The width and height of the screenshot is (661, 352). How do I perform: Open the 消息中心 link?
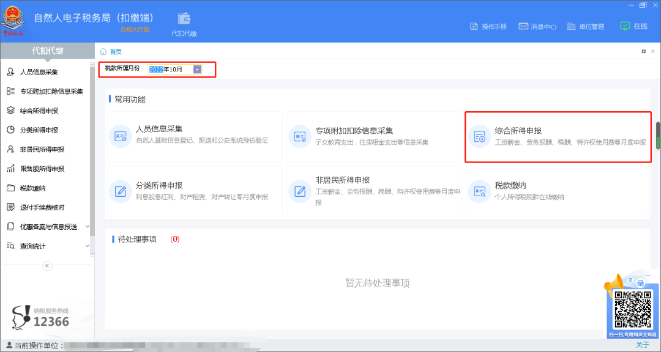[543, 26]
